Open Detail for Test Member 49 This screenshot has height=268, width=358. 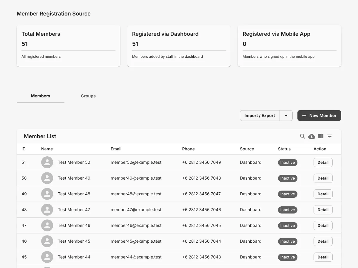[x=323, y=178]
